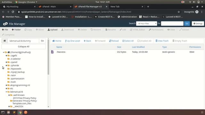Go Back in the file list
The width and height of the screenshot is (205, 115).
(87, 41)
